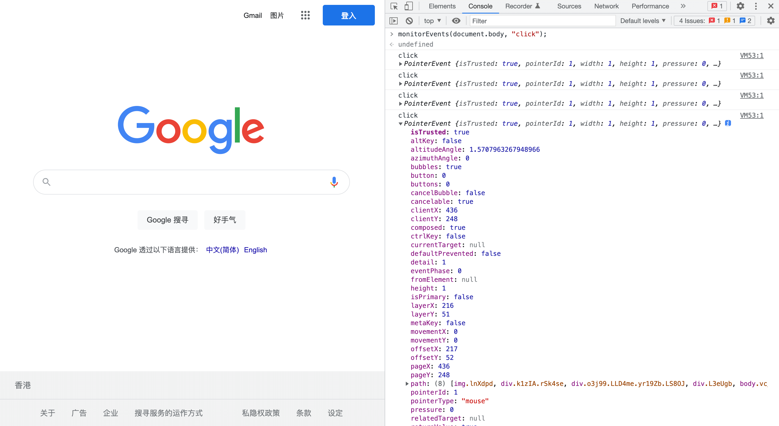Screen dimensions: 779x426
Task: Click the red error count badge
Action: [x=717, y=6]
